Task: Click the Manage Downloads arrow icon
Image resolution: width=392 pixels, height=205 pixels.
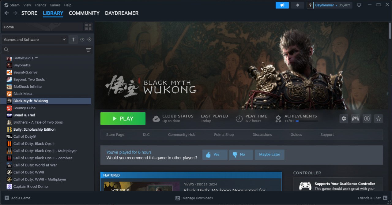Action: coord(178,198)
